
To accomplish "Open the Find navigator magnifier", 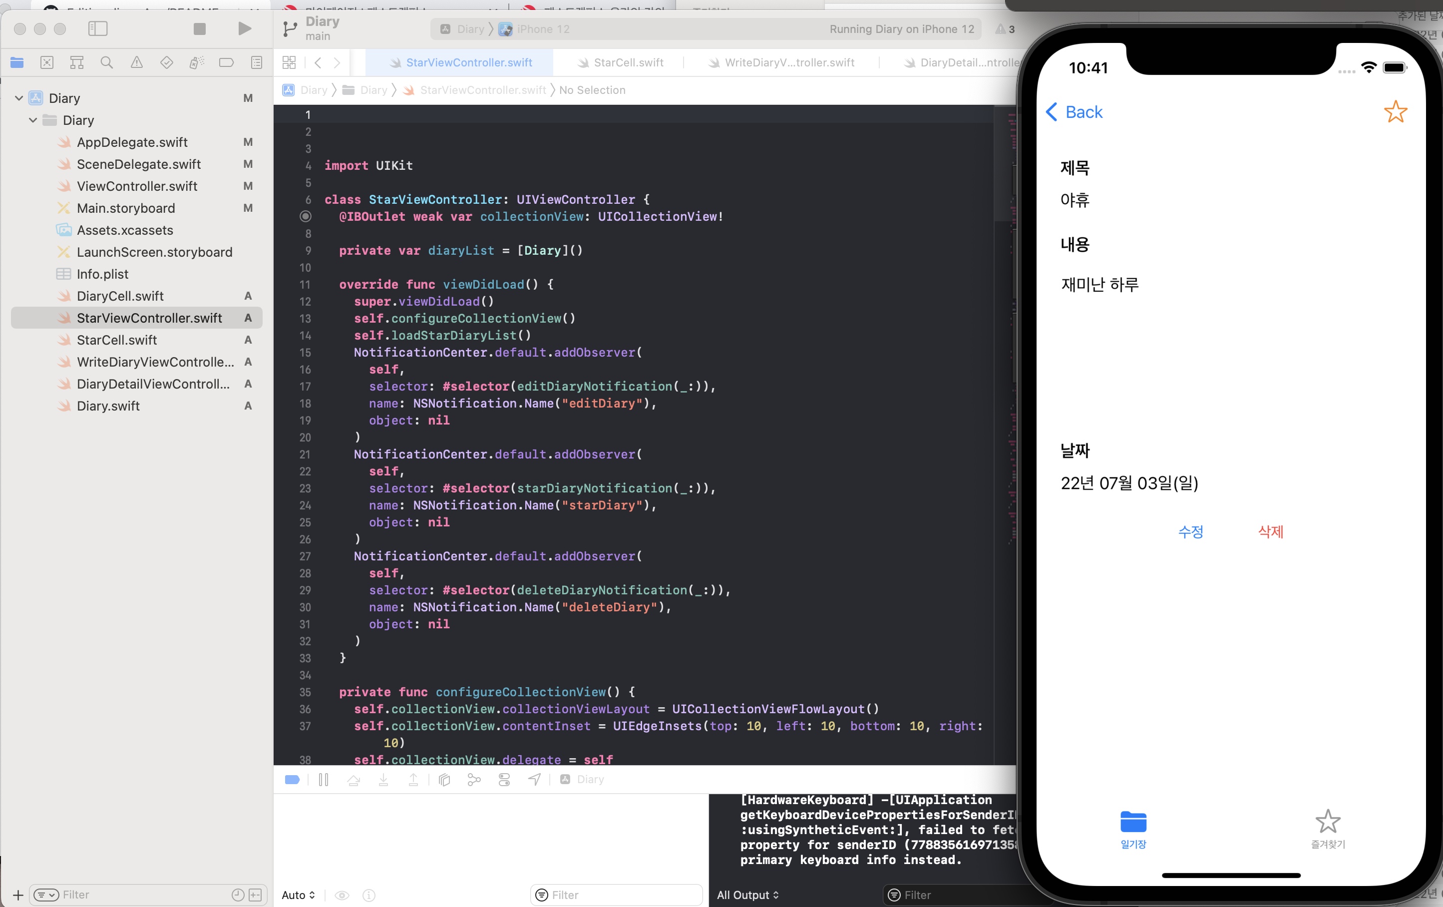I will (107, 62).
